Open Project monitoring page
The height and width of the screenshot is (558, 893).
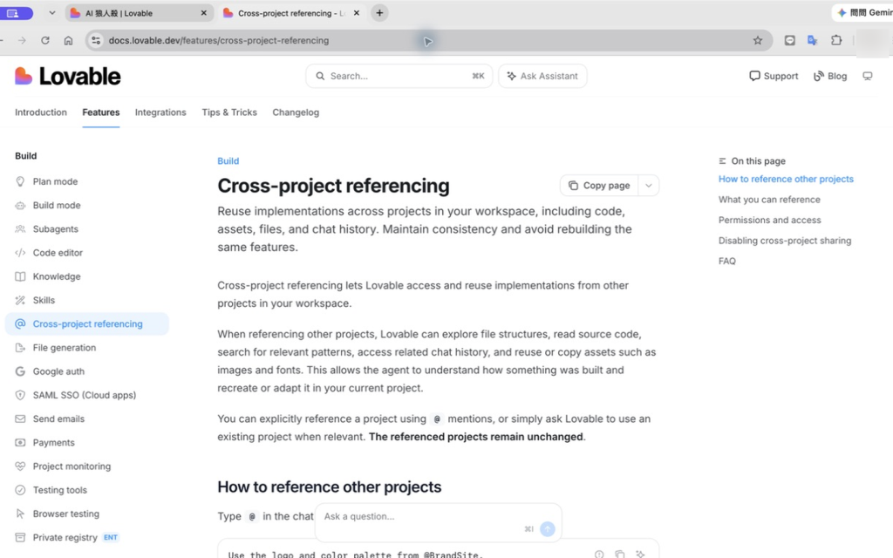tap(72, 466)
